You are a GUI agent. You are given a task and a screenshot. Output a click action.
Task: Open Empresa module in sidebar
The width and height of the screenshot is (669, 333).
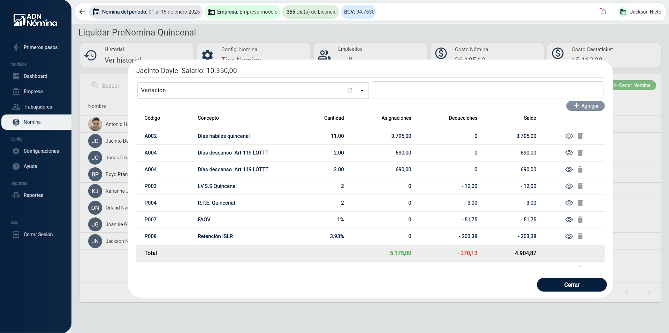(x=36, y=92)
